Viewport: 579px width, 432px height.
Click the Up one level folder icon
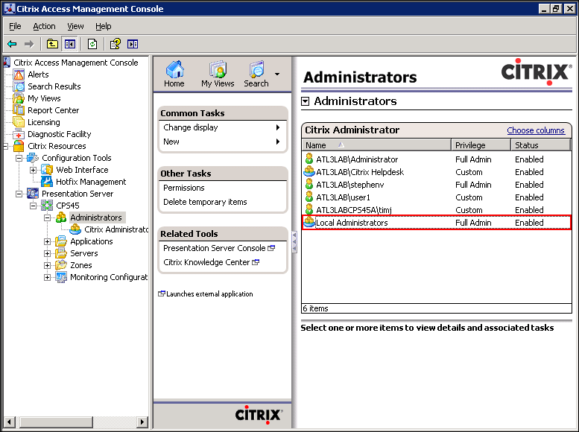point(52,44)
